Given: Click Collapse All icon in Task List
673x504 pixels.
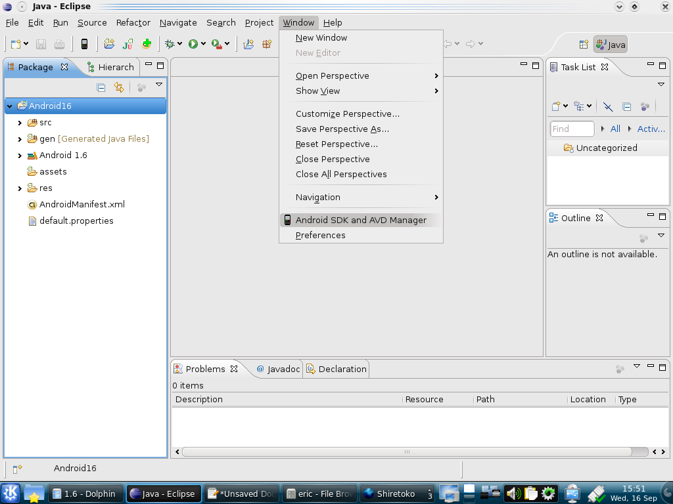Looking at the screenshot, I should point(626,106).
